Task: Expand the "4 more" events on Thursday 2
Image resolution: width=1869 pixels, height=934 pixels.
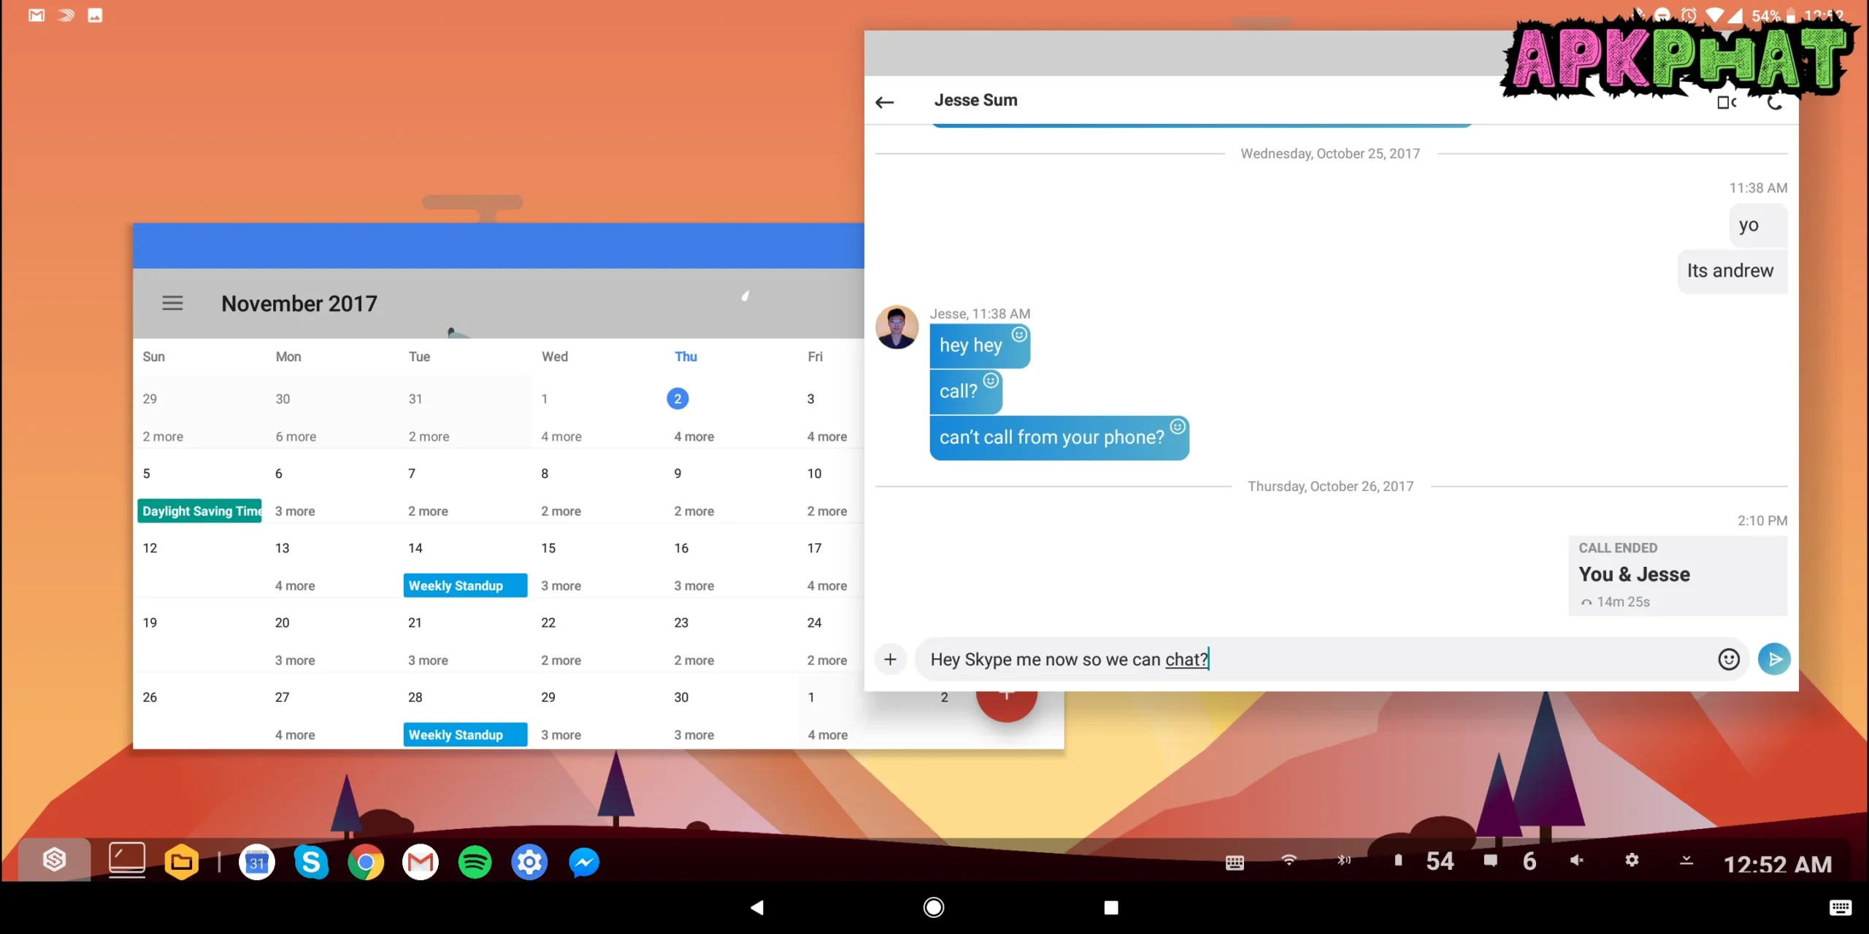Action: 694,436
